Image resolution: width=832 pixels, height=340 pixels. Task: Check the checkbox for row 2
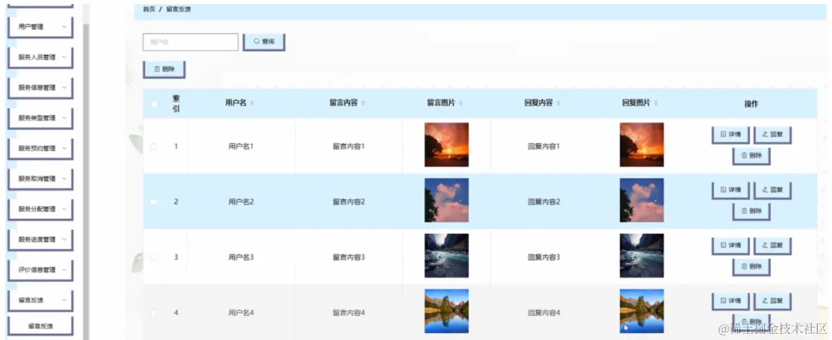pyautogui.click(x=154, y=202)
